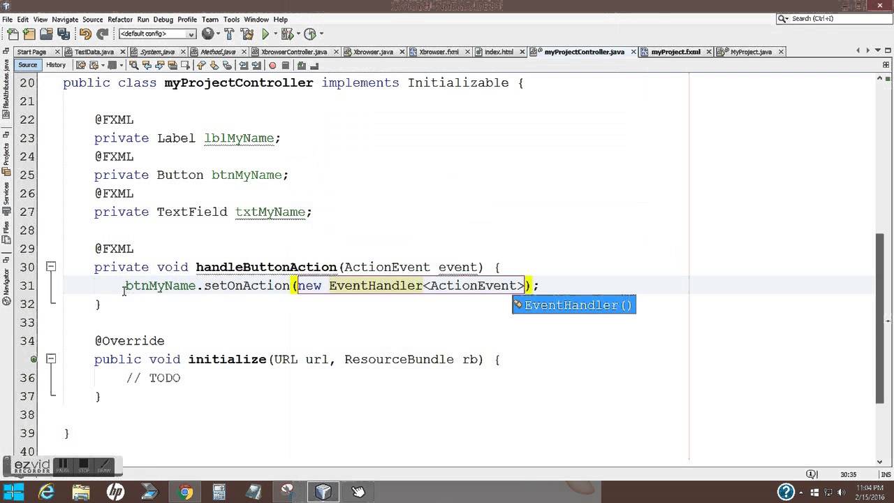Toggle Bookmark in editor toolbar
This screenshot has width=894, height=503.
click(x=226, y=65)
